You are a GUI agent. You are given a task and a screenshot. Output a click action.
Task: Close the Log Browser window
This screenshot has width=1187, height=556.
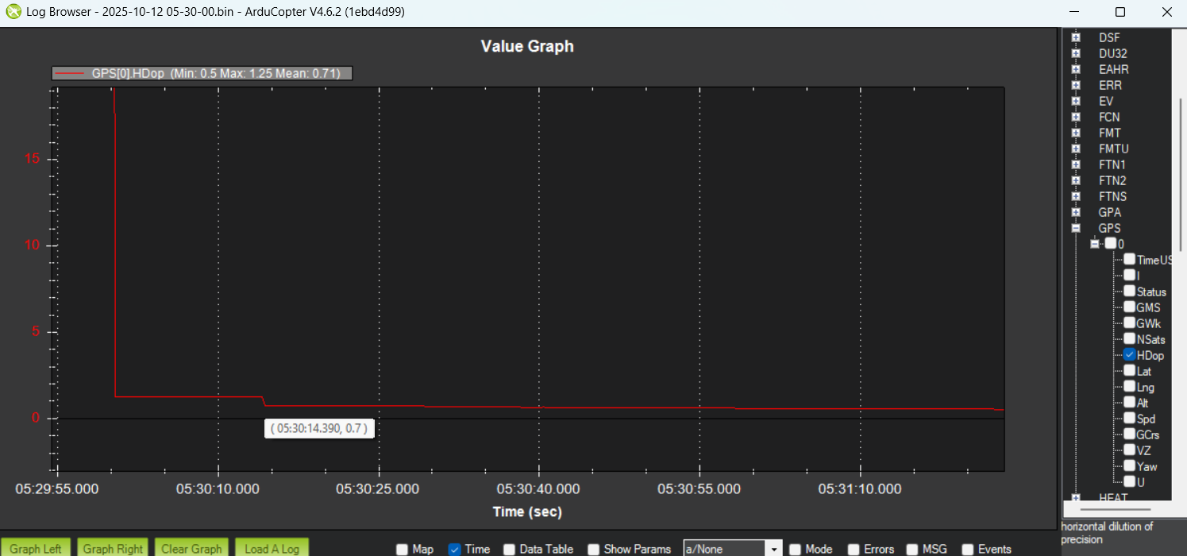[x=1166, y=12]
